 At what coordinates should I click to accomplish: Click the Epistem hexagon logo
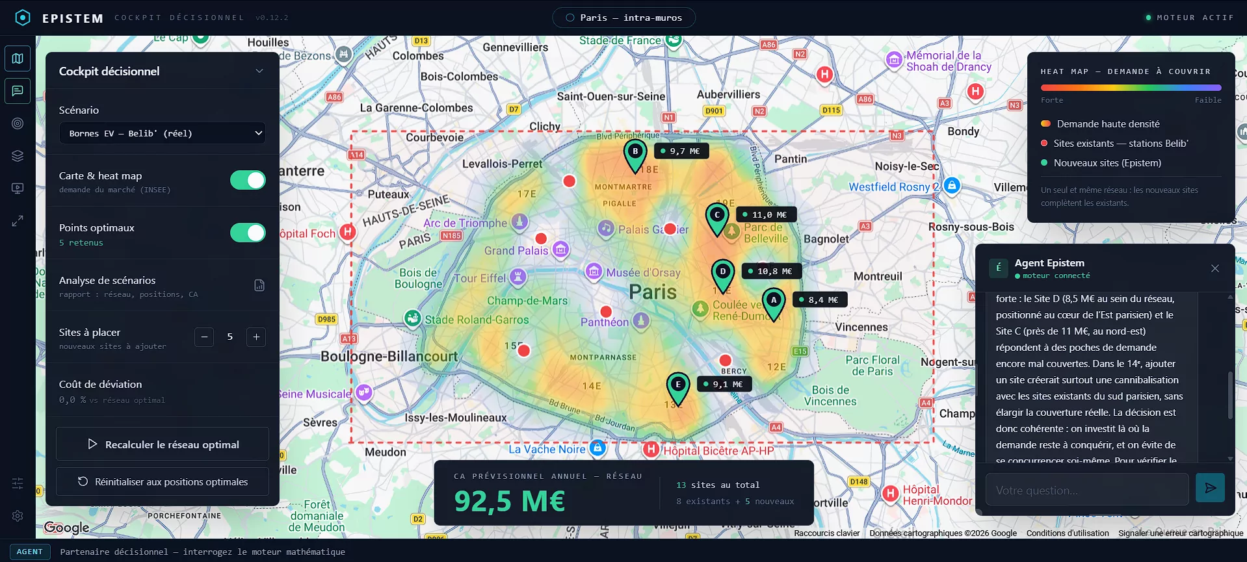click(23, 18)
